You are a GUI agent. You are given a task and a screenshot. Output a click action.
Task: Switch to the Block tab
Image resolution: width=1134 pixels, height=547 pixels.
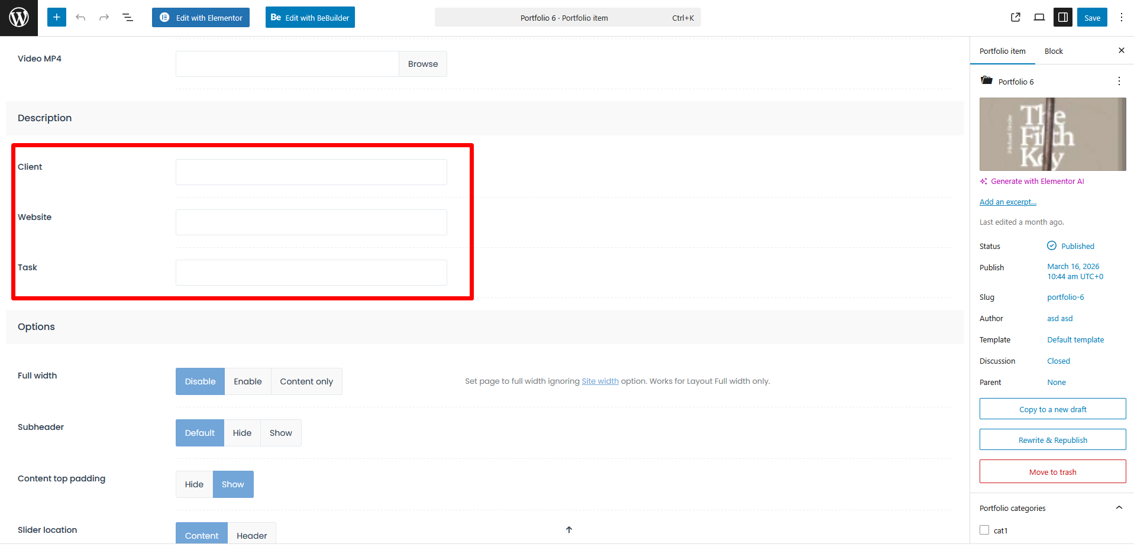(1053, 51)
